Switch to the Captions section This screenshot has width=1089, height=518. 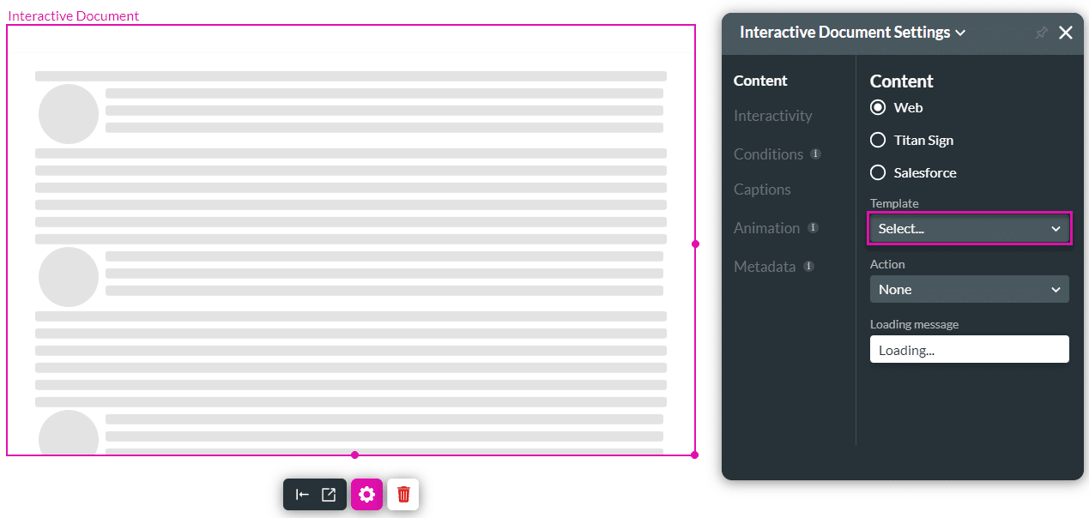point(762,190)
